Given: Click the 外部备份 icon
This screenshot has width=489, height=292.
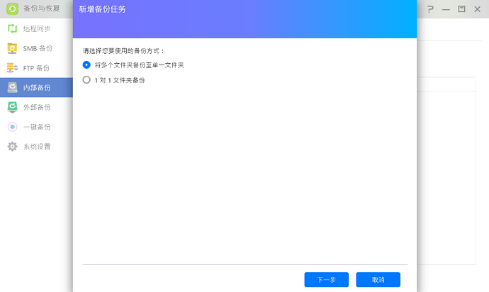Looking at the screenshot, I should coord(12,107).
